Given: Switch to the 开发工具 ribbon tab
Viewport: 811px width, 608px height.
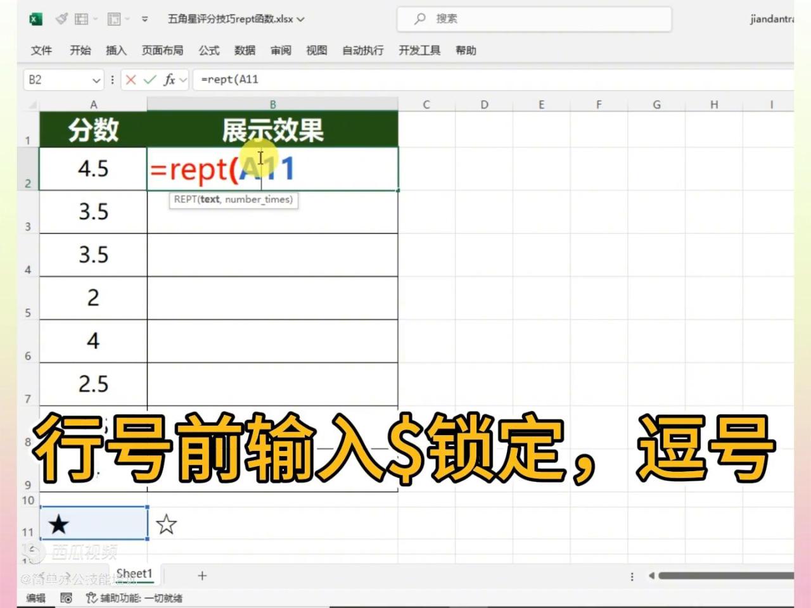Looking at the screenshot, I should (419, 50).
